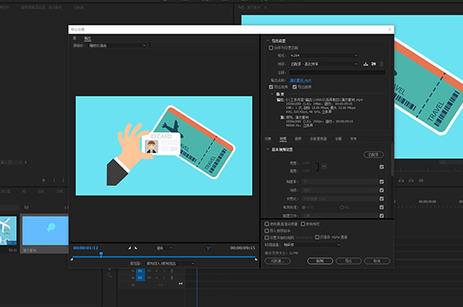Image resolution: width=463 pixels, height=307 pixels.
Task: Click the 队列 button
Action: [320, 261]
